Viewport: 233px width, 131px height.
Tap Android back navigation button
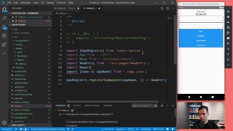189,97
